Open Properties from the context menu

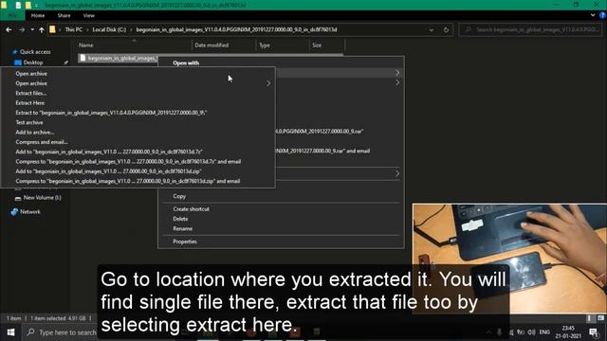[x=185, y=242]
